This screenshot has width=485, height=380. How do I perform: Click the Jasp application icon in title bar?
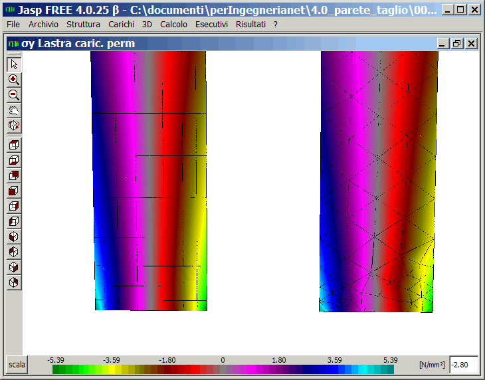tap(10, 9)
